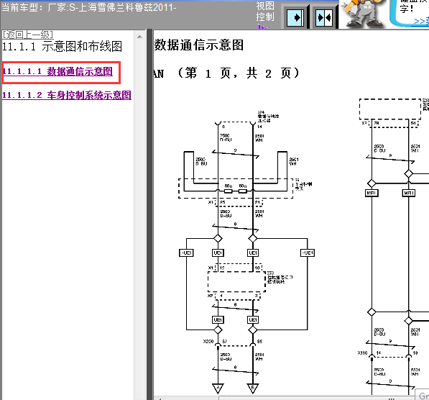Click the cartoon mechanic mascot image
Screen dimensions: 429x400
(x=364, y=14)
